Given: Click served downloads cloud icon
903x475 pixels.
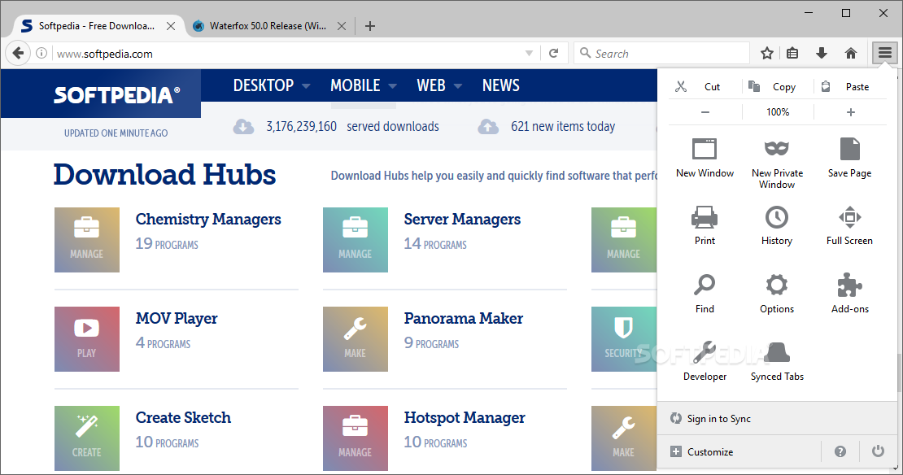Looking at the screenshot, I should (243, 127).
